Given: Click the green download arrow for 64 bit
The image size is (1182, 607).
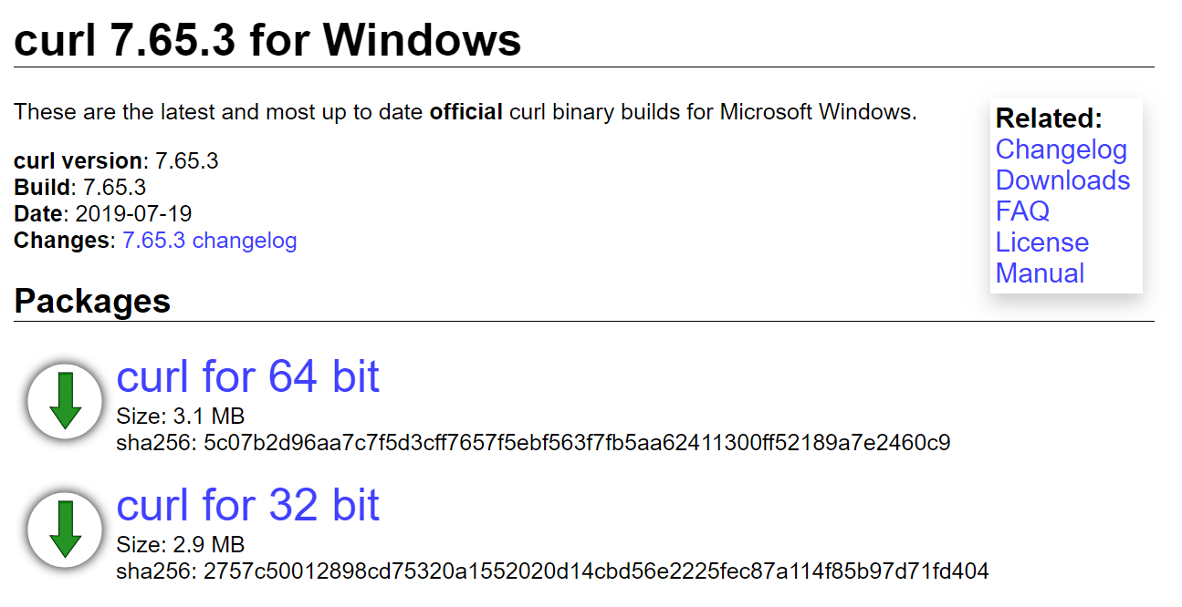Looking at the screenshot, I should coord(66,401).
